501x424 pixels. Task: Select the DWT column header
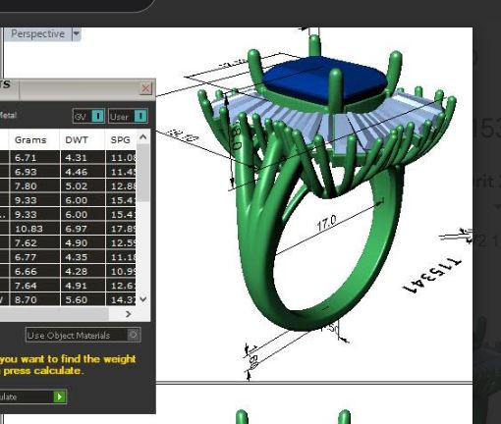tap(77, 140)
